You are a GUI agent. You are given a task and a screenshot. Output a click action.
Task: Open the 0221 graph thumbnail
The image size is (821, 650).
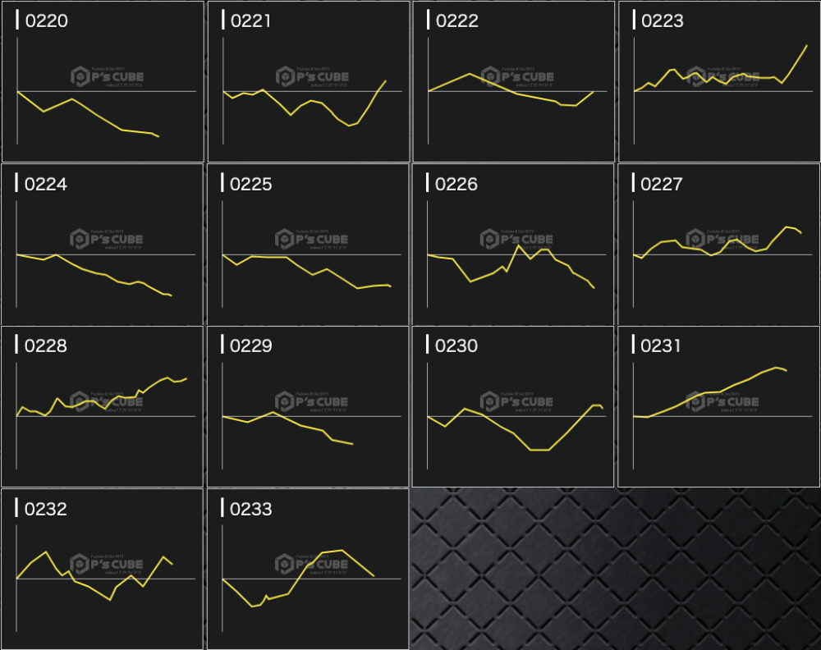tap(308, 82)
